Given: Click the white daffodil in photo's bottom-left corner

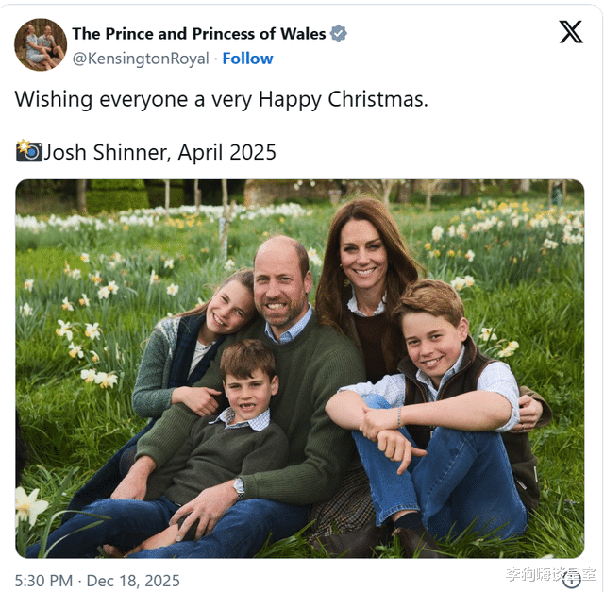Looking at the screenshot, I should [x=30, y=506].
